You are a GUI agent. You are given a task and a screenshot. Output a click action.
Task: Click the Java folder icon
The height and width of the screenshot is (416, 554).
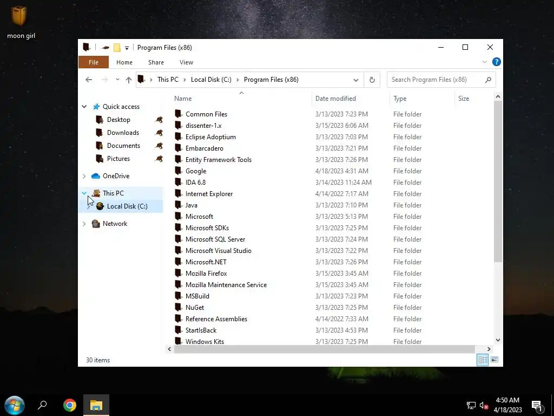click(179, 205)
